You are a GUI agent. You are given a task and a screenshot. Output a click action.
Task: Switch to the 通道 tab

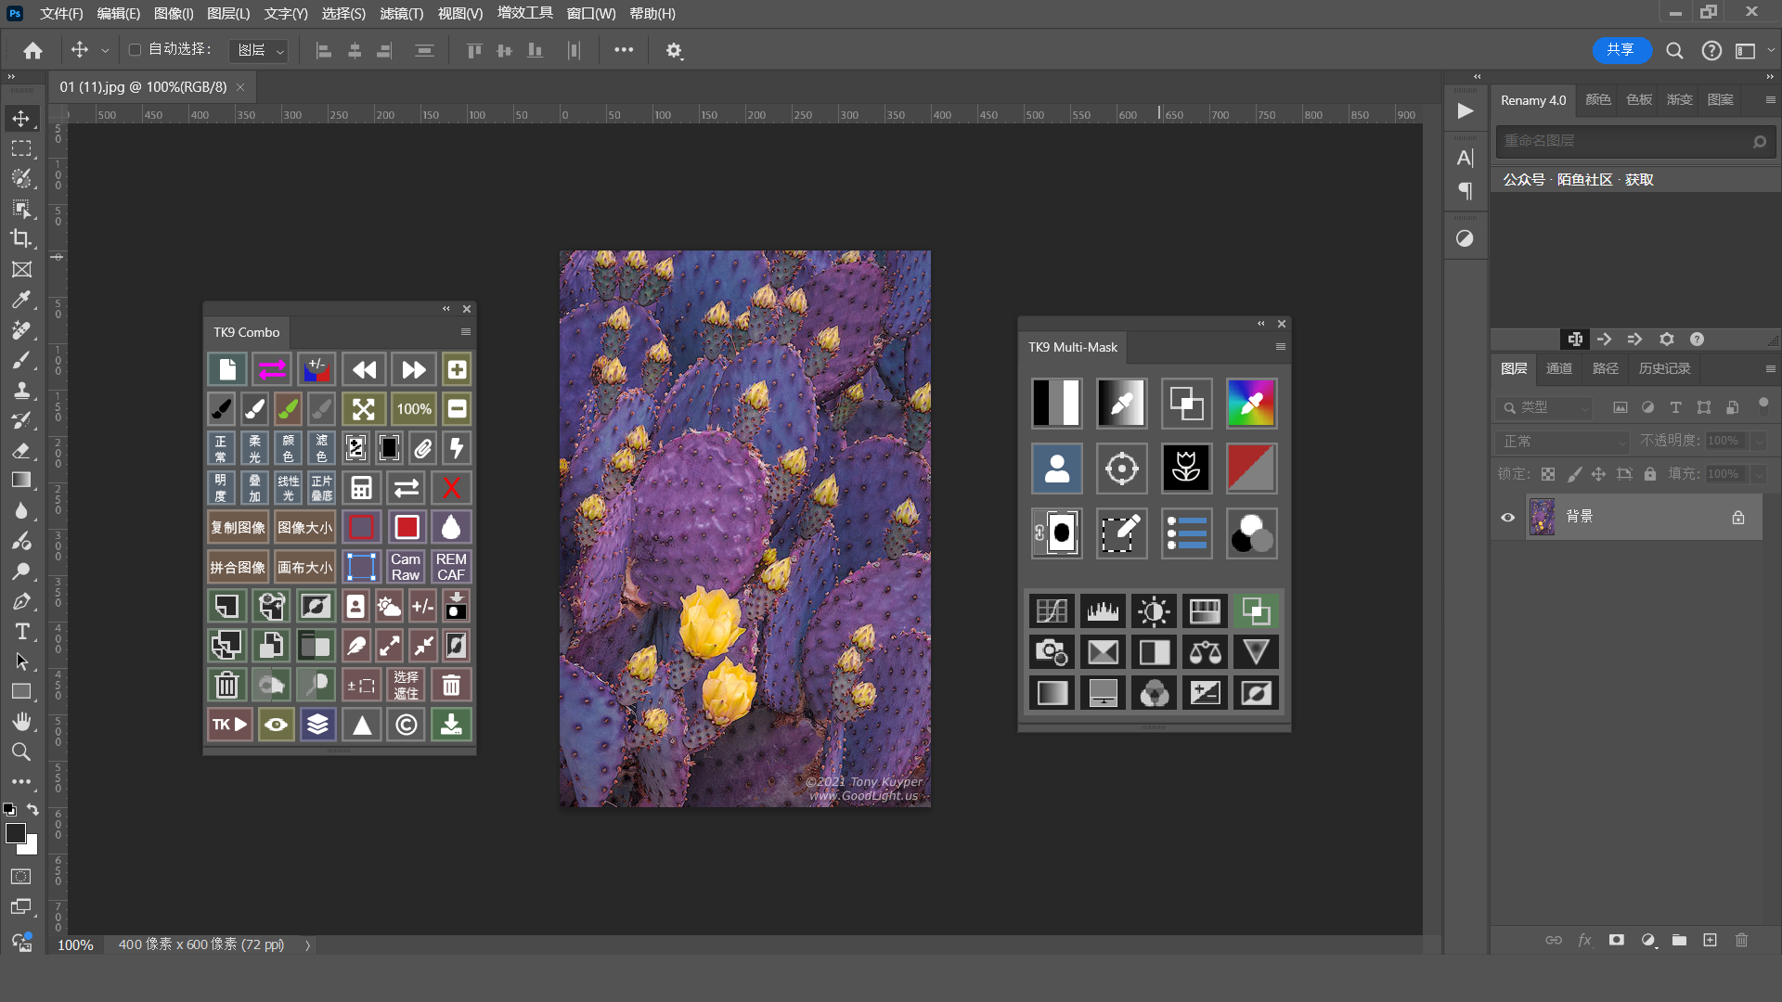(1559, 368)
